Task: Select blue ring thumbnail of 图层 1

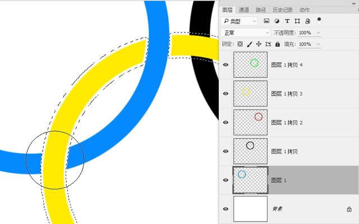Action: (x=251, y=180)
